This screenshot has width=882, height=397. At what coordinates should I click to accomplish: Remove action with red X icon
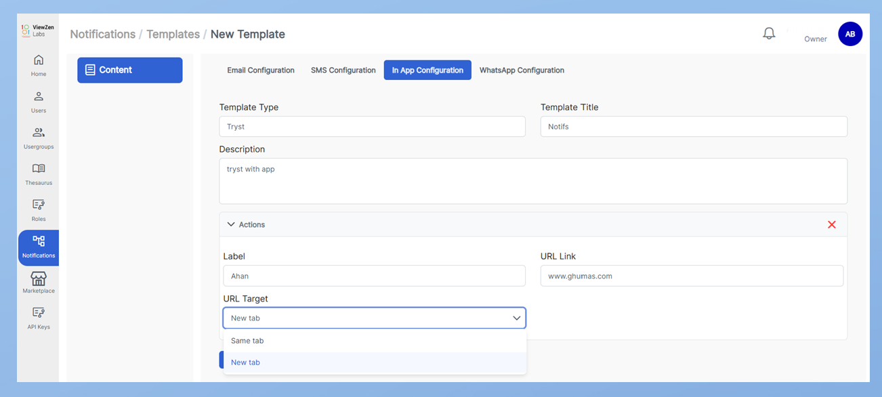pos(832,225)
